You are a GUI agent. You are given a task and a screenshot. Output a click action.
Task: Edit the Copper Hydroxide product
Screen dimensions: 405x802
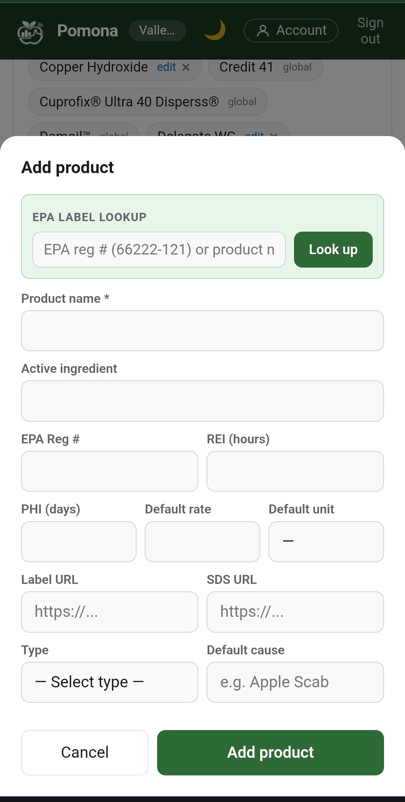166,67
